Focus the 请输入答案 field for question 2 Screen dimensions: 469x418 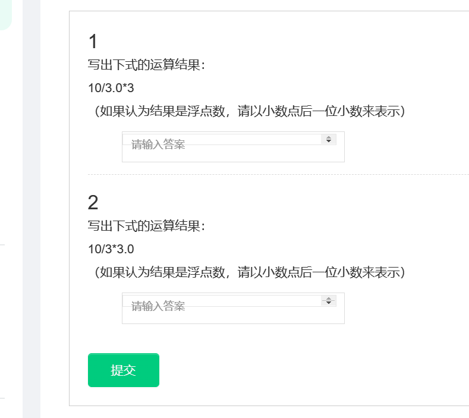click(x=220, y=301)
